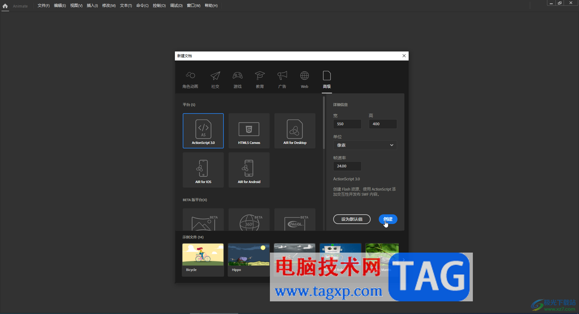The height and width of the screenshot is (314, 579).
Task: Switch to the 高级 preset tab
Action: 327,80
